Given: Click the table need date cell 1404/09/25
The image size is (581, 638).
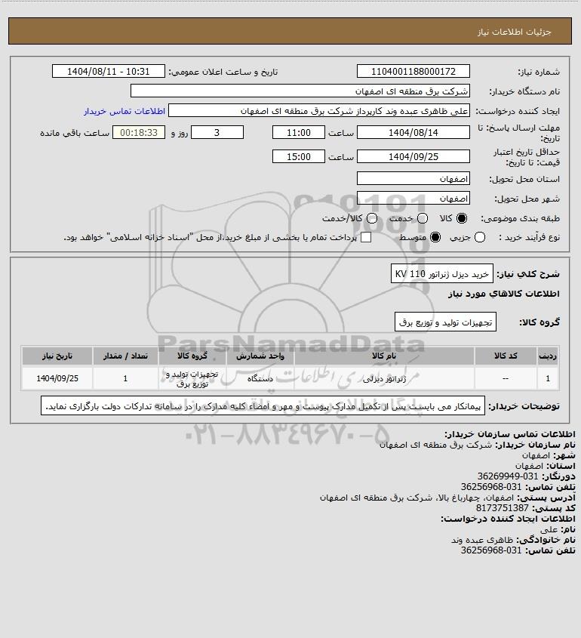Looking at the screenshot, I should coord(57,378).
